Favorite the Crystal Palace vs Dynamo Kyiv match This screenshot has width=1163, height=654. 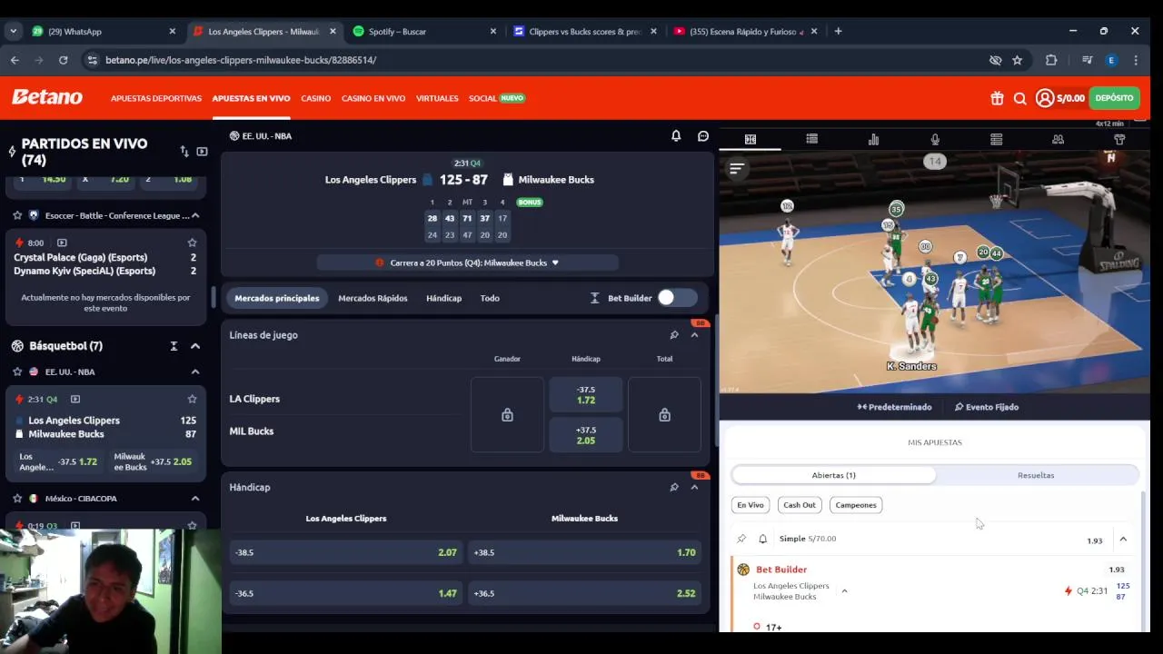tap(192, 243)
